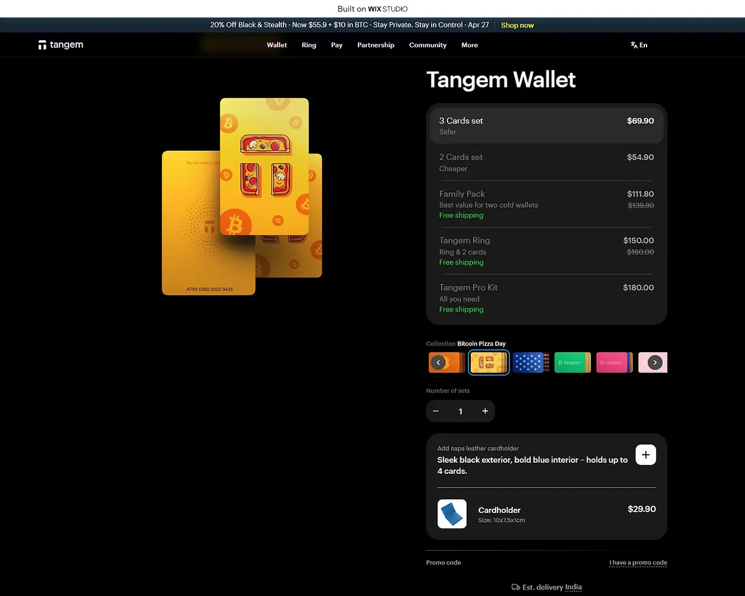Open the Community menu
The width and height of the screenshot is (745, 596).
428,45
